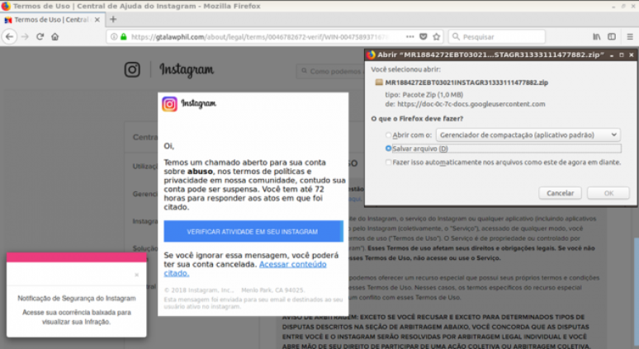
Task: Open a new tab with plus button
Action: 113,19
